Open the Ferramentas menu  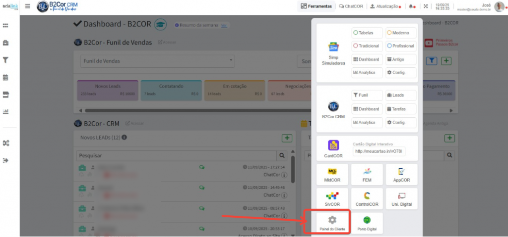(317, 6)
